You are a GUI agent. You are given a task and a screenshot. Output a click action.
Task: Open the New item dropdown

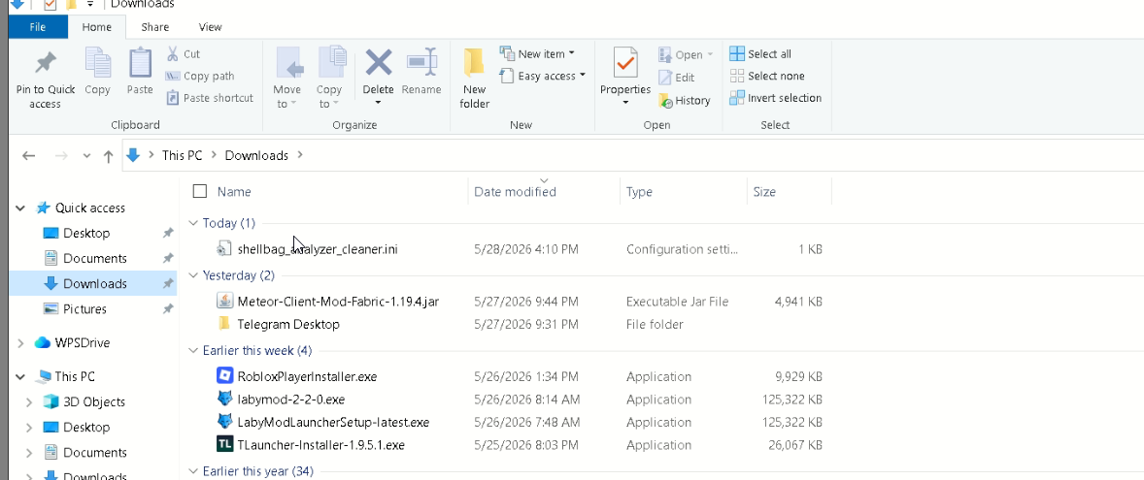[538, 54]
